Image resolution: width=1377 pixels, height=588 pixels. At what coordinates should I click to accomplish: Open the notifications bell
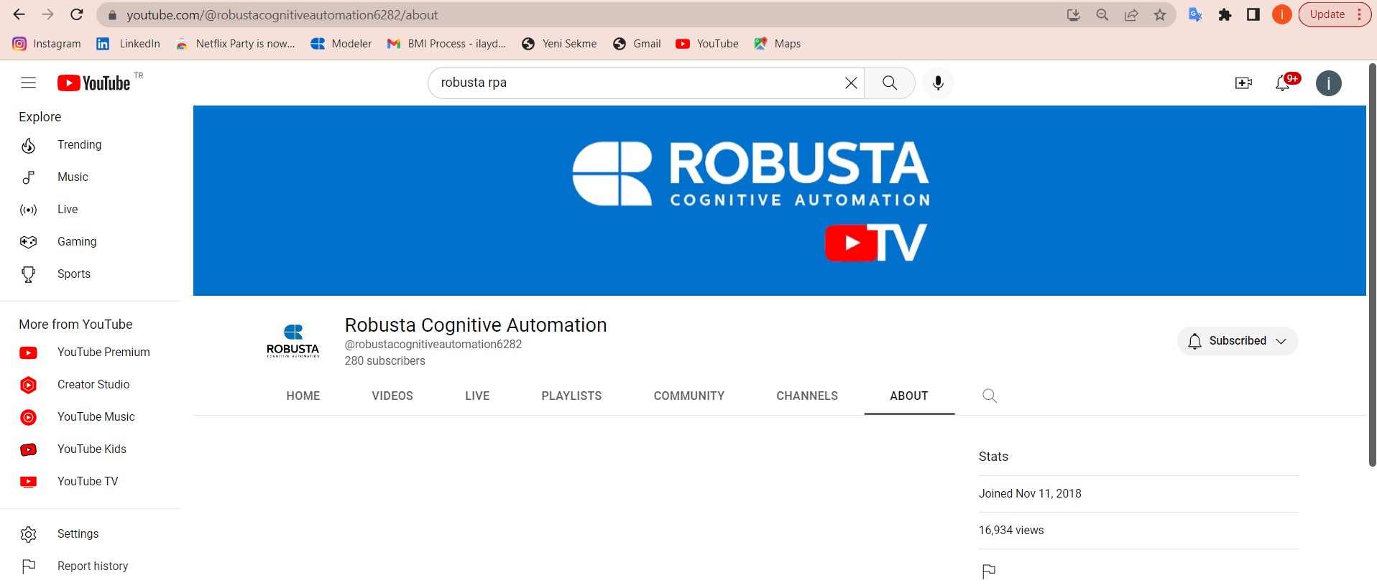pos(1283,83)
